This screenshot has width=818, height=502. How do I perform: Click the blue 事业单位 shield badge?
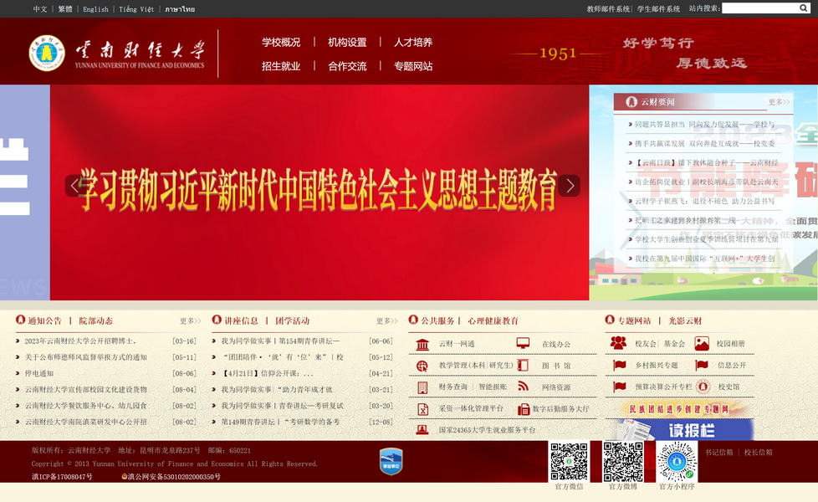391,461
